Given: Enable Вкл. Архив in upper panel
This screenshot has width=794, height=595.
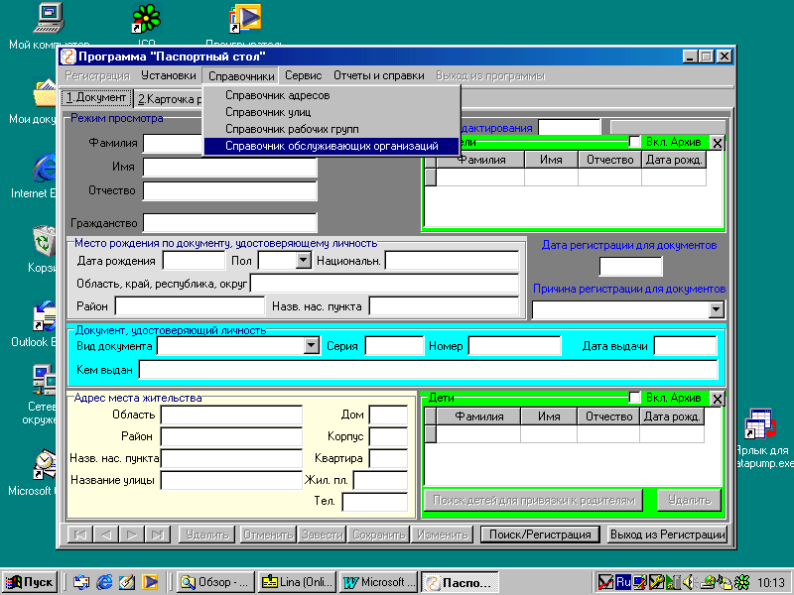Looking at the screenshot, I should [x=634, y=142].
